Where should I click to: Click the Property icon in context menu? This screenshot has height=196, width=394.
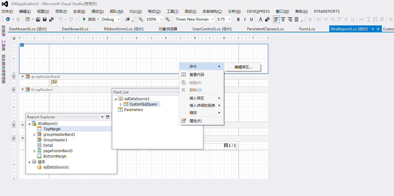pyautogui.click(x=183, y=121)
